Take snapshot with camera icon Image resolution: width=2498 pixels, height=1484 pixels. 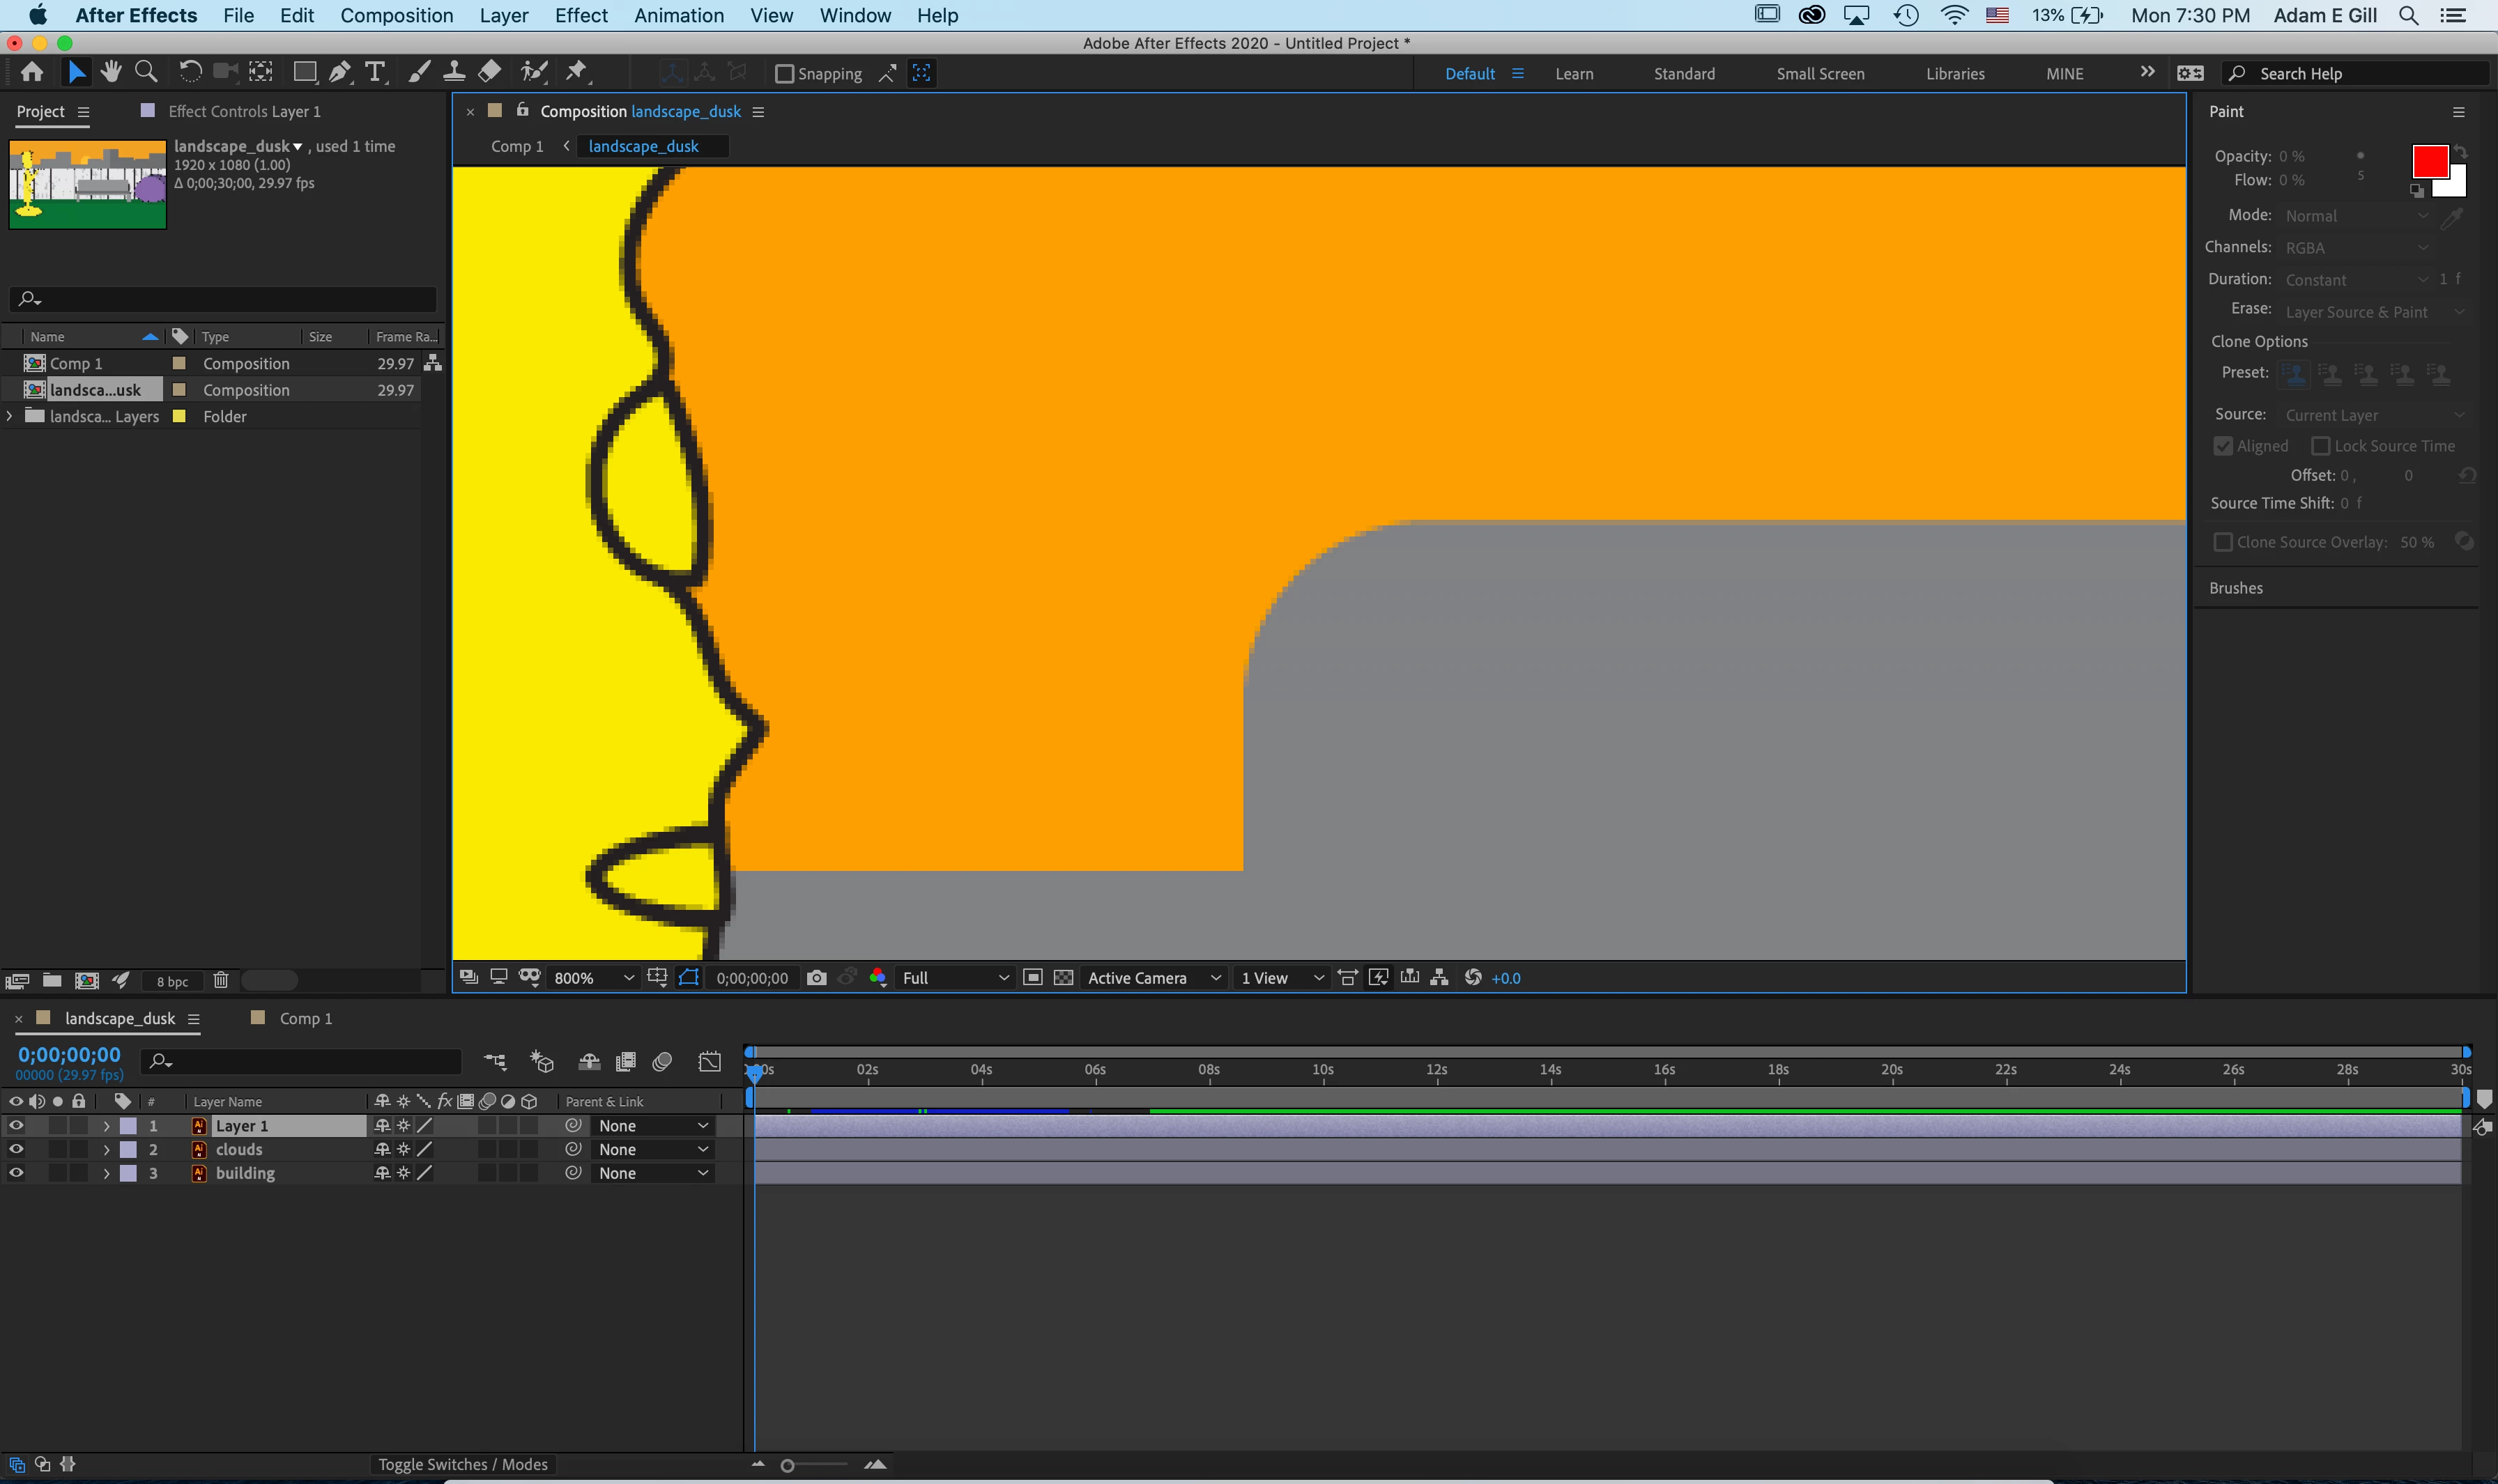tap(816, 978)
